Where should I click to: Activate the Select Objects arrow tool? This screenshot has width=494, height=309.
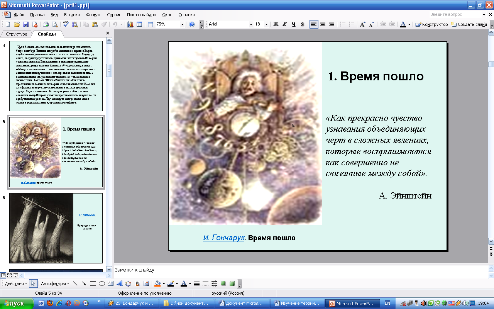click(x=33, y=284)
